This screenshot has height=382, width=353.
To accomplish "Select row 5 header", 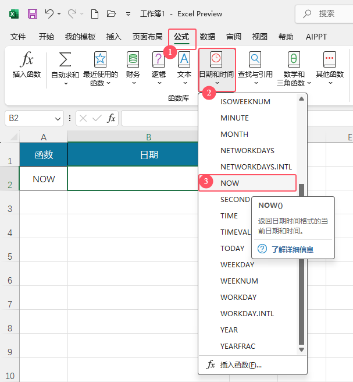I will pyautogui.click(x=10, y=250).
